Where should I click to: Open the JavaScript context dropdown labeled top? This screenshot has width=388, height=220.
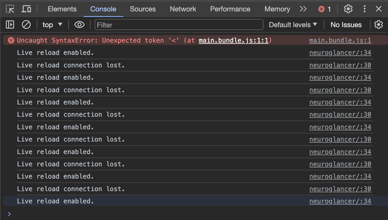(x=52, y=25)
